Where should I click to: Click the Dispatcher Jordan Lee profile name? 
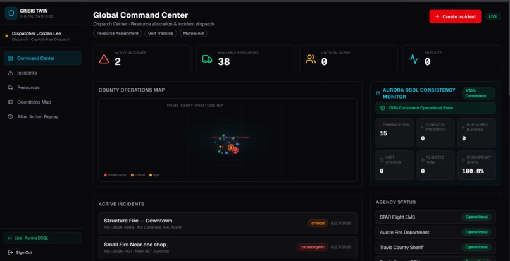37,33
